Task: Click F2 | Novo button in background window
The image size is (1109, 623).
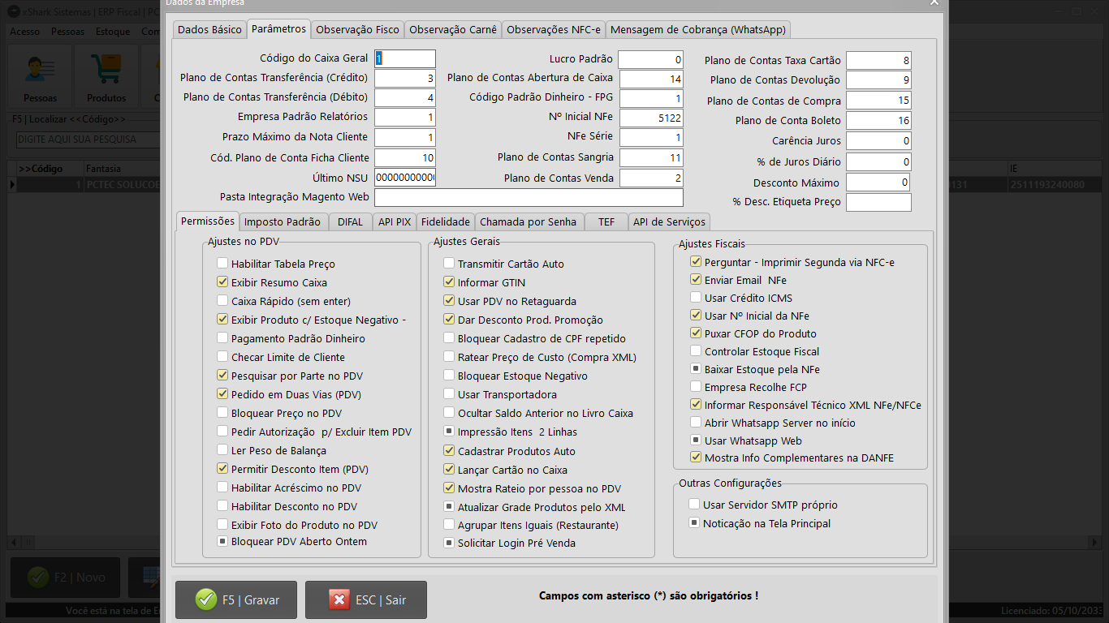Action: [x=65, y=578]
